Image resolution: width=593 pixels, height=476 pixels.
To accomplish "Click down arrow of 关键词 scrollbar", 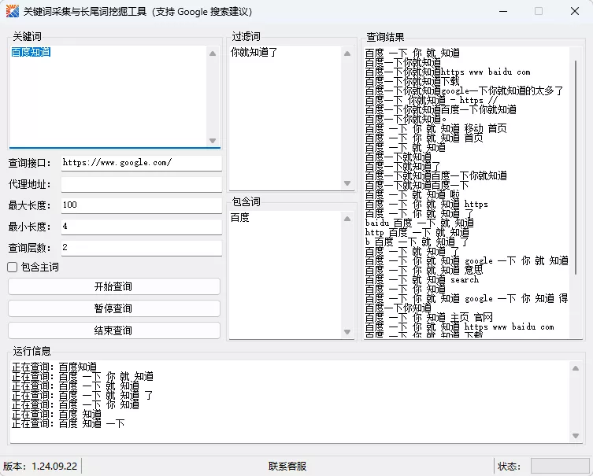I will tap(213, 141).
